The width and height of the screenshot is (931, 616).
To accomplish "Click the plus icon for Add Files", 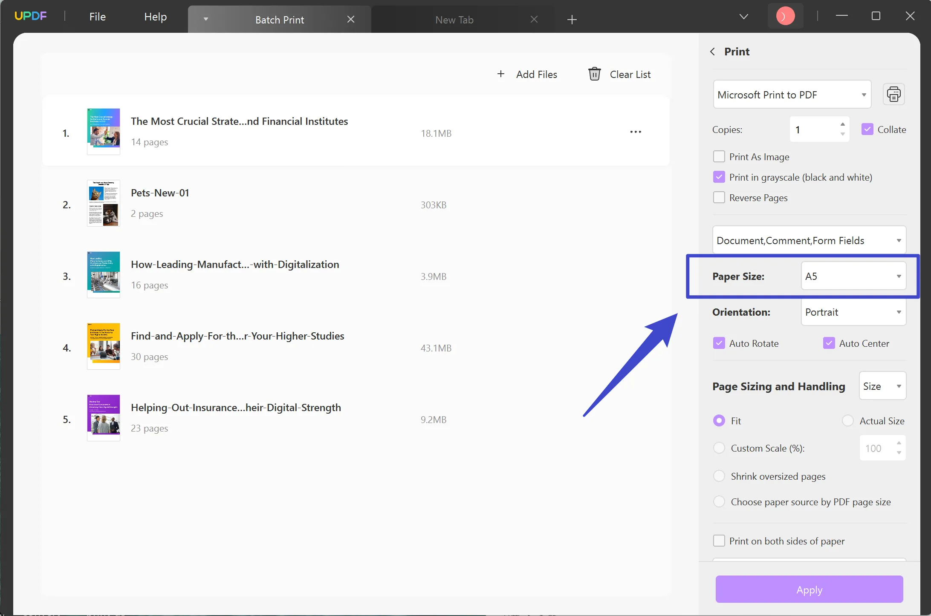I will click(x=501, y=74).
